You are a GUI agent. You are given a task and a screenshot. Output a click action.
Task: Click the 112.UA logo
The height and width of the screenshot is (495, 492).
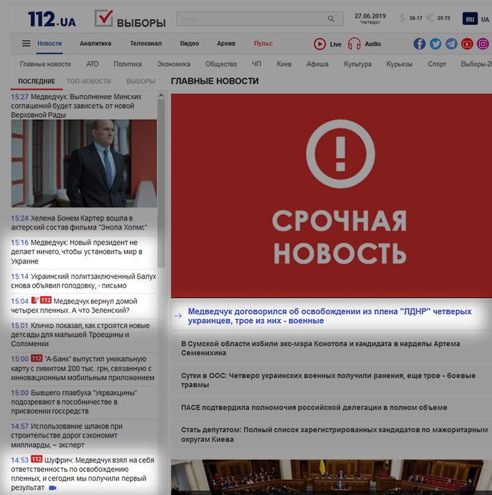pos(53,19)
